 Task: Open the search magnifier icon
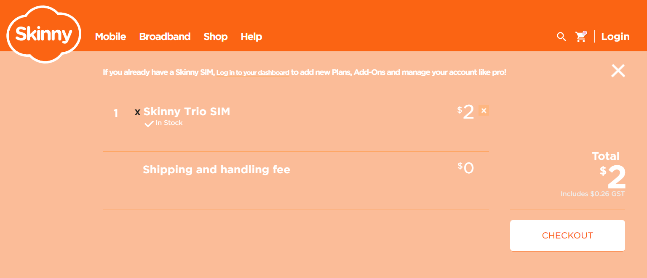click(x=561, y=37)
